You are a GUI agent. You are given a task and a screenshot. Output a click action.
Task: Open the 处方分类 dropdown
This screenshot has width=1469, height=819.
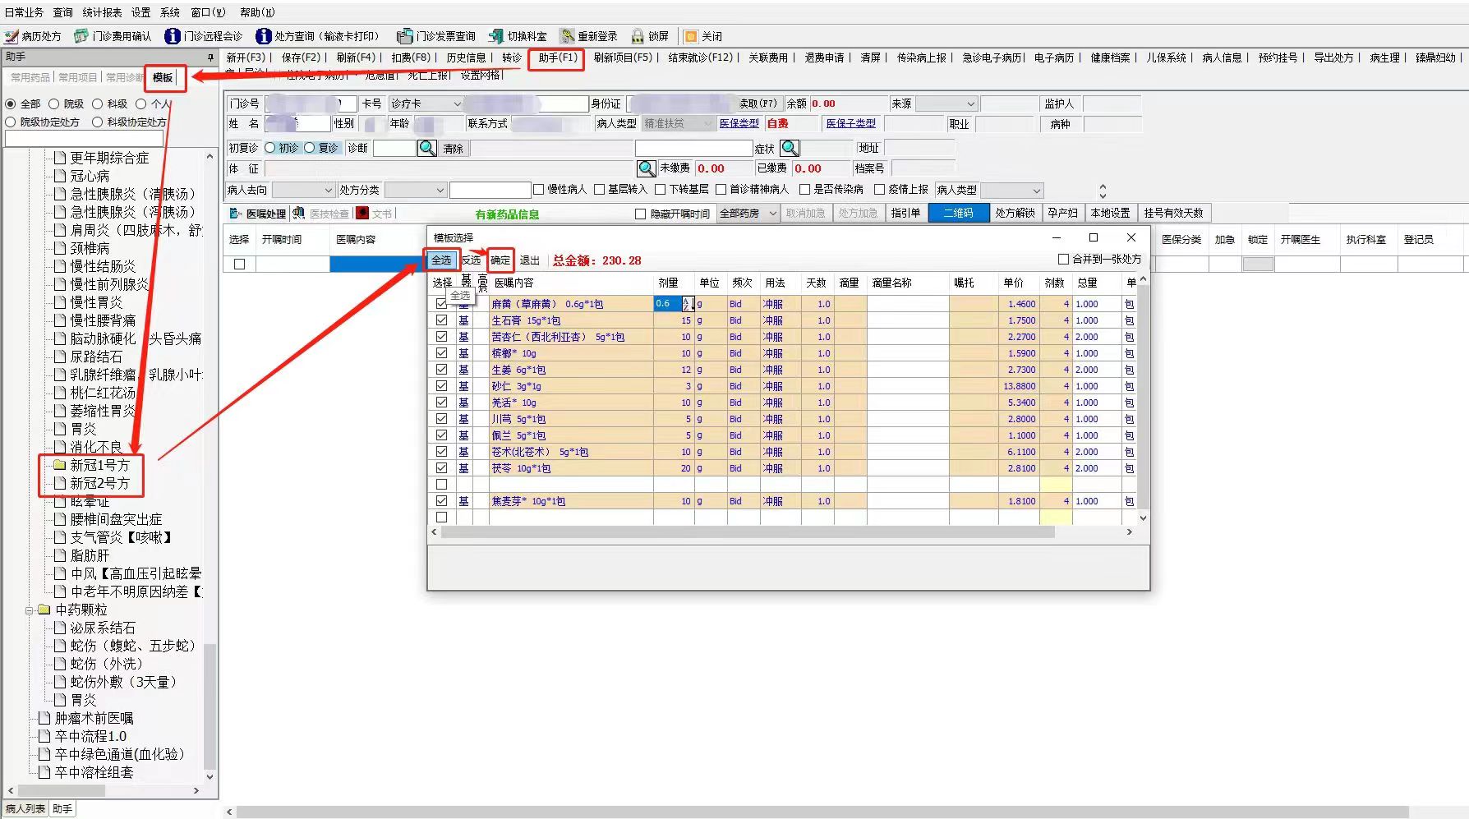[440, 191]
